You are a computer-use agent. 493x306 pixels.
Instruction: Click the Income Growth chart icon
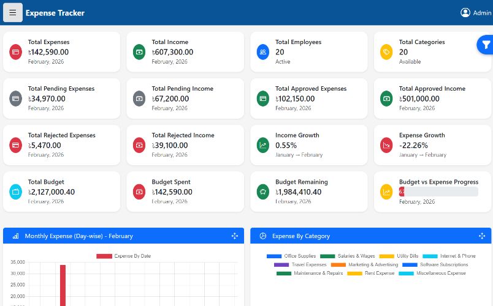click(263, 145)
